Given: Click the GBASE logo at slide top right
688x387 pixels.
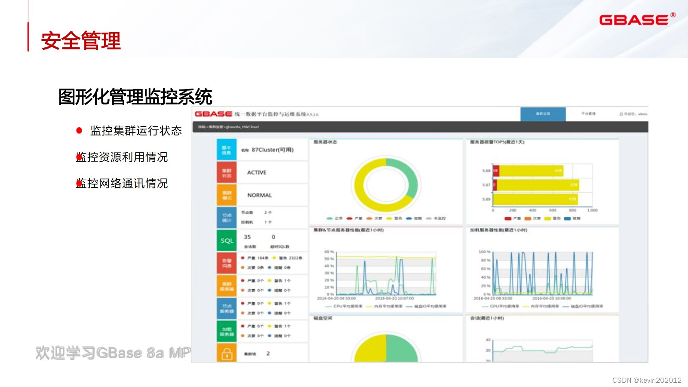Looking at the screenshot, I should pyautogui.click(x=637, y=19).
